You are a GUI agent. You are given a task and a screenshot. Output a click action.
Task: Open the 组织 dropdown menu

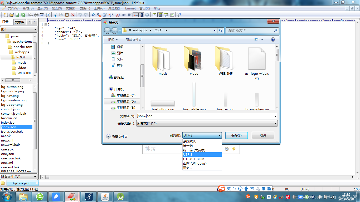[x=113, y=39]
